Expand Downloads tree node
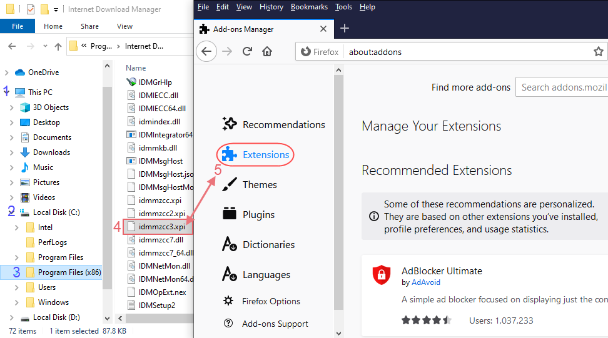This screenshot has height=338, width=608. [12, 152]
